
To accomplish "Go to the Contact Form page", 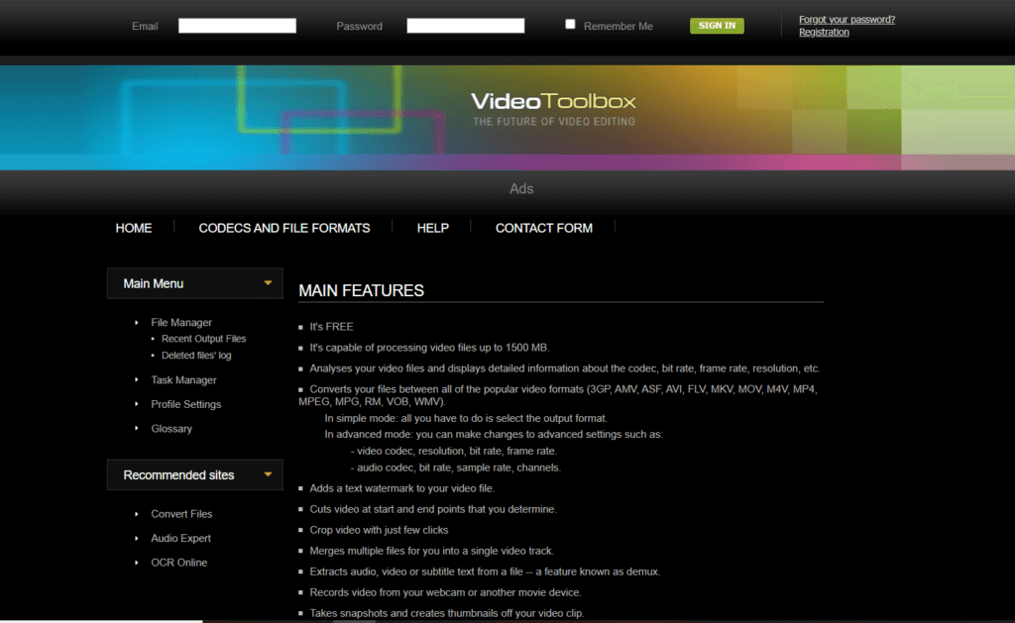I will point(543,228).
